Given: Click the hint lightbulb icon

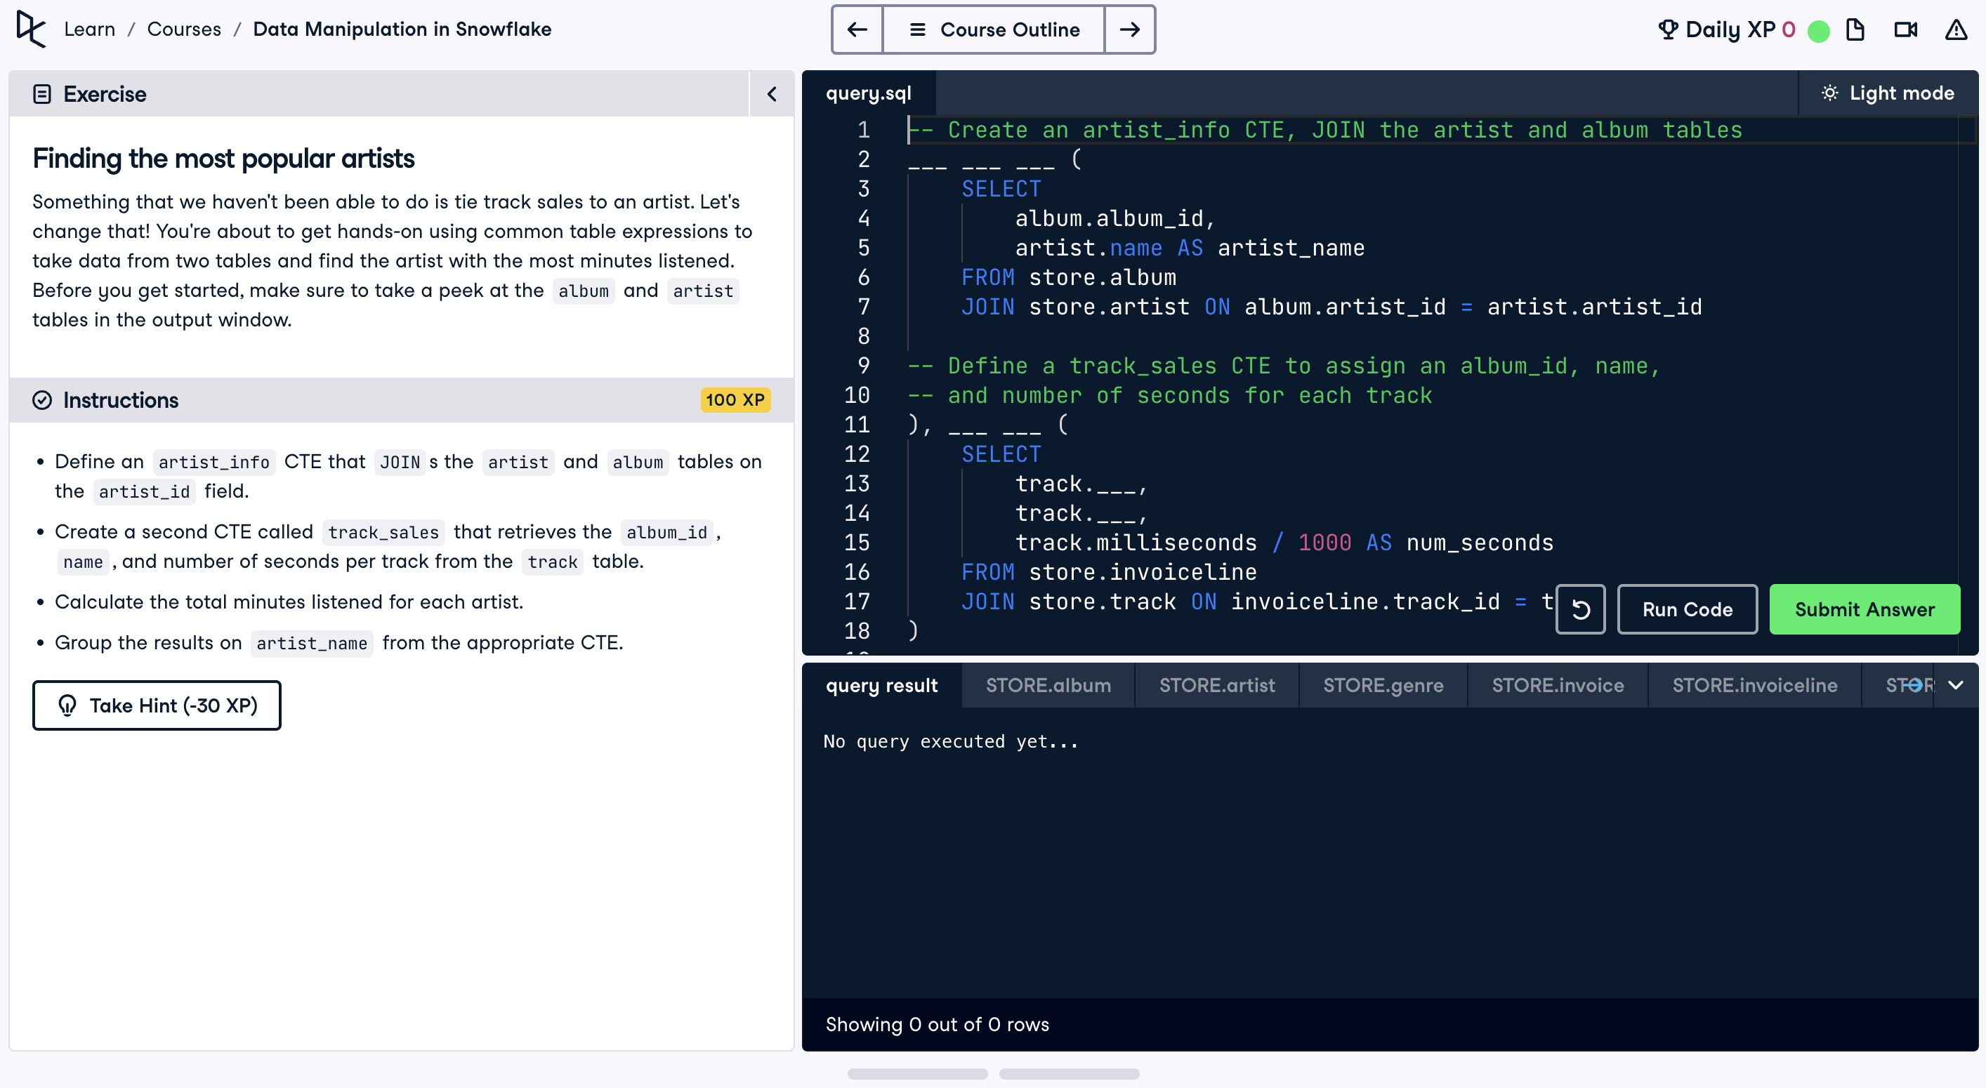Looking at the screenshot, I should tap(68, 705).
